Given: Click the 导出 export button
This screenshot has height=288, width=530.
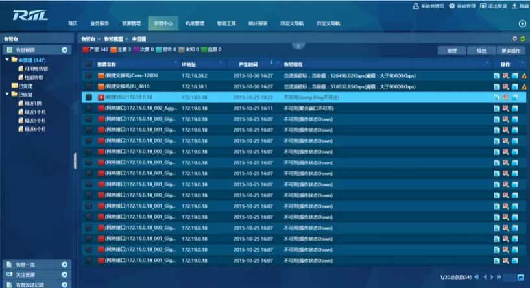Looking at the screenshot, I should [x=481, y=50].
